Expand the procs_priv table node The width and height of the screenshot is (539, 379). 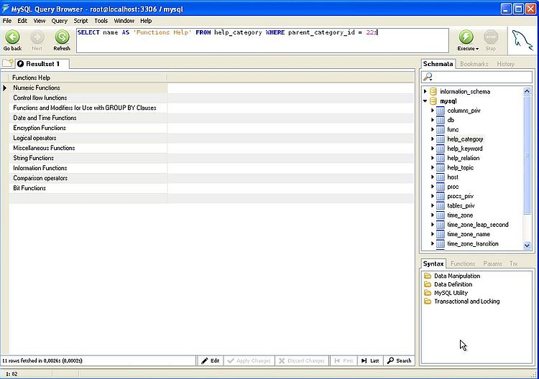click(x=433, y=196)
